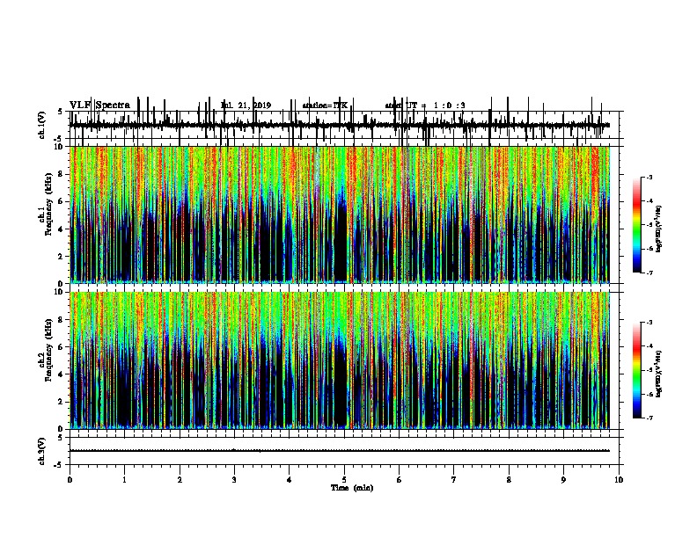Click the "-3" label on ch.2 color scale
This screenshot has width=697, height=538.
point(649,323)
